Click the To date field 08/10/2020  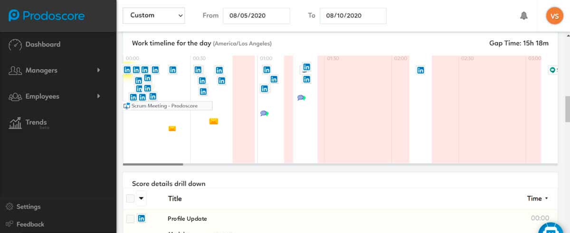click(x=353, y=16)
